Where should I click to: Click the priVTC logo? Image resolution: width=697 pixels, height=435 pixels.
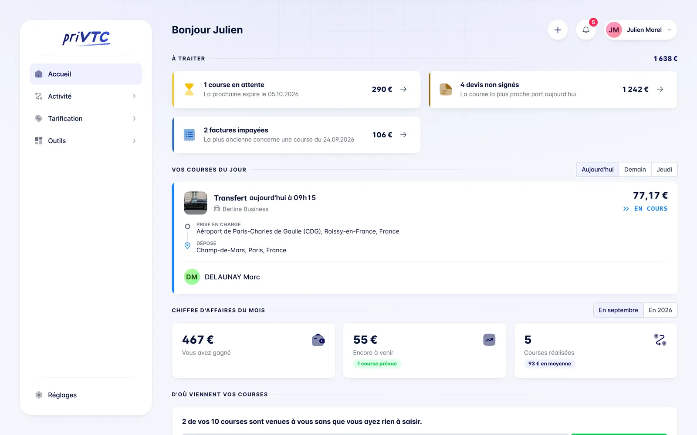click(x=86, y=38)
